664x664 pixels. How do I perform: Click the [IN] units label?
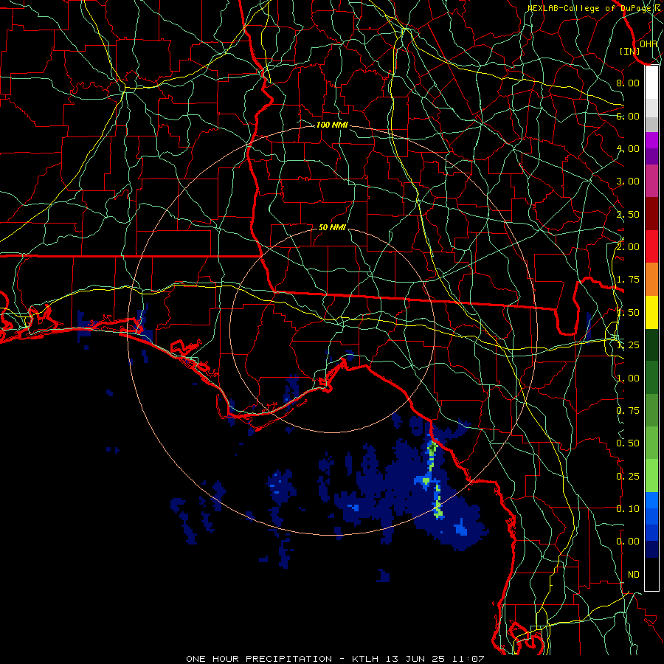click(630, 51)
